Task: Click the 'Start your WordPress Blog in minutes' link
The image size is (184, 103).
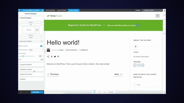Action: [121, 25]
